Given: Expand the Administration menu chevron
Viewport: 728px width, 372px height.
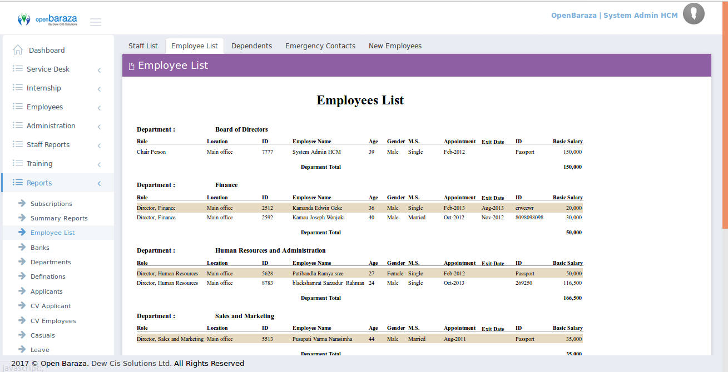Looking at the screenshot, I should [x=99, y=127].
